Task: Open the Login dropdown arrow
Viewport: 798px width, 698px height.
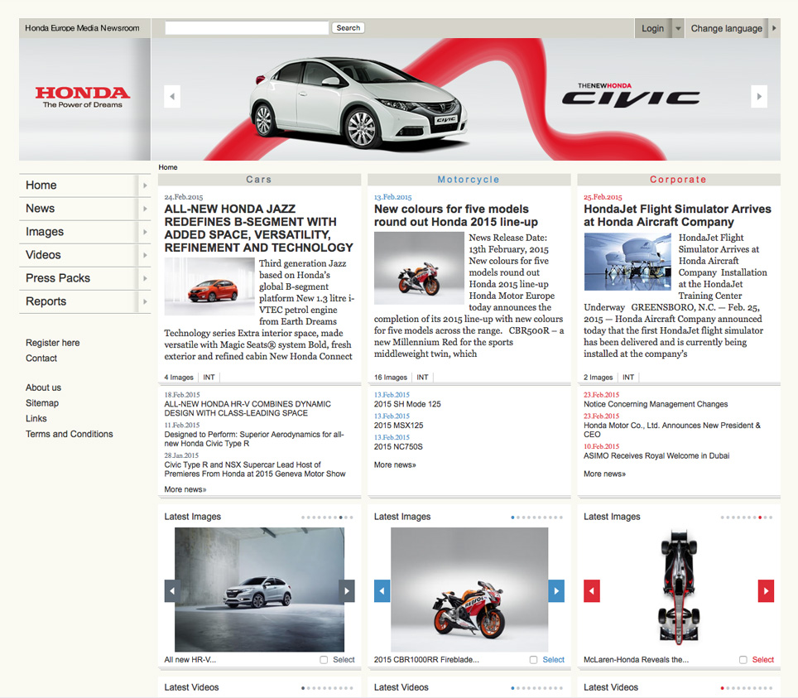Action: [x=678, y=28]
